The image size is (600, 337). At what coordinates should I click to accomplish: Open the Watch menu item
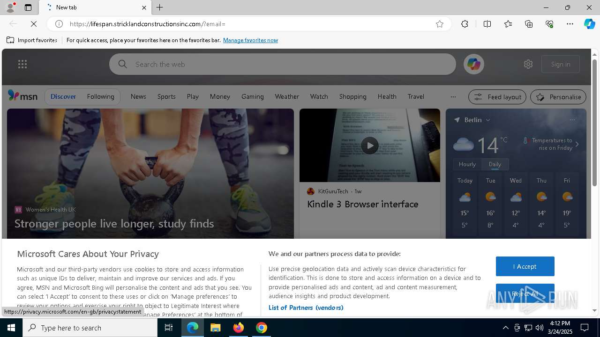[319, 96]
